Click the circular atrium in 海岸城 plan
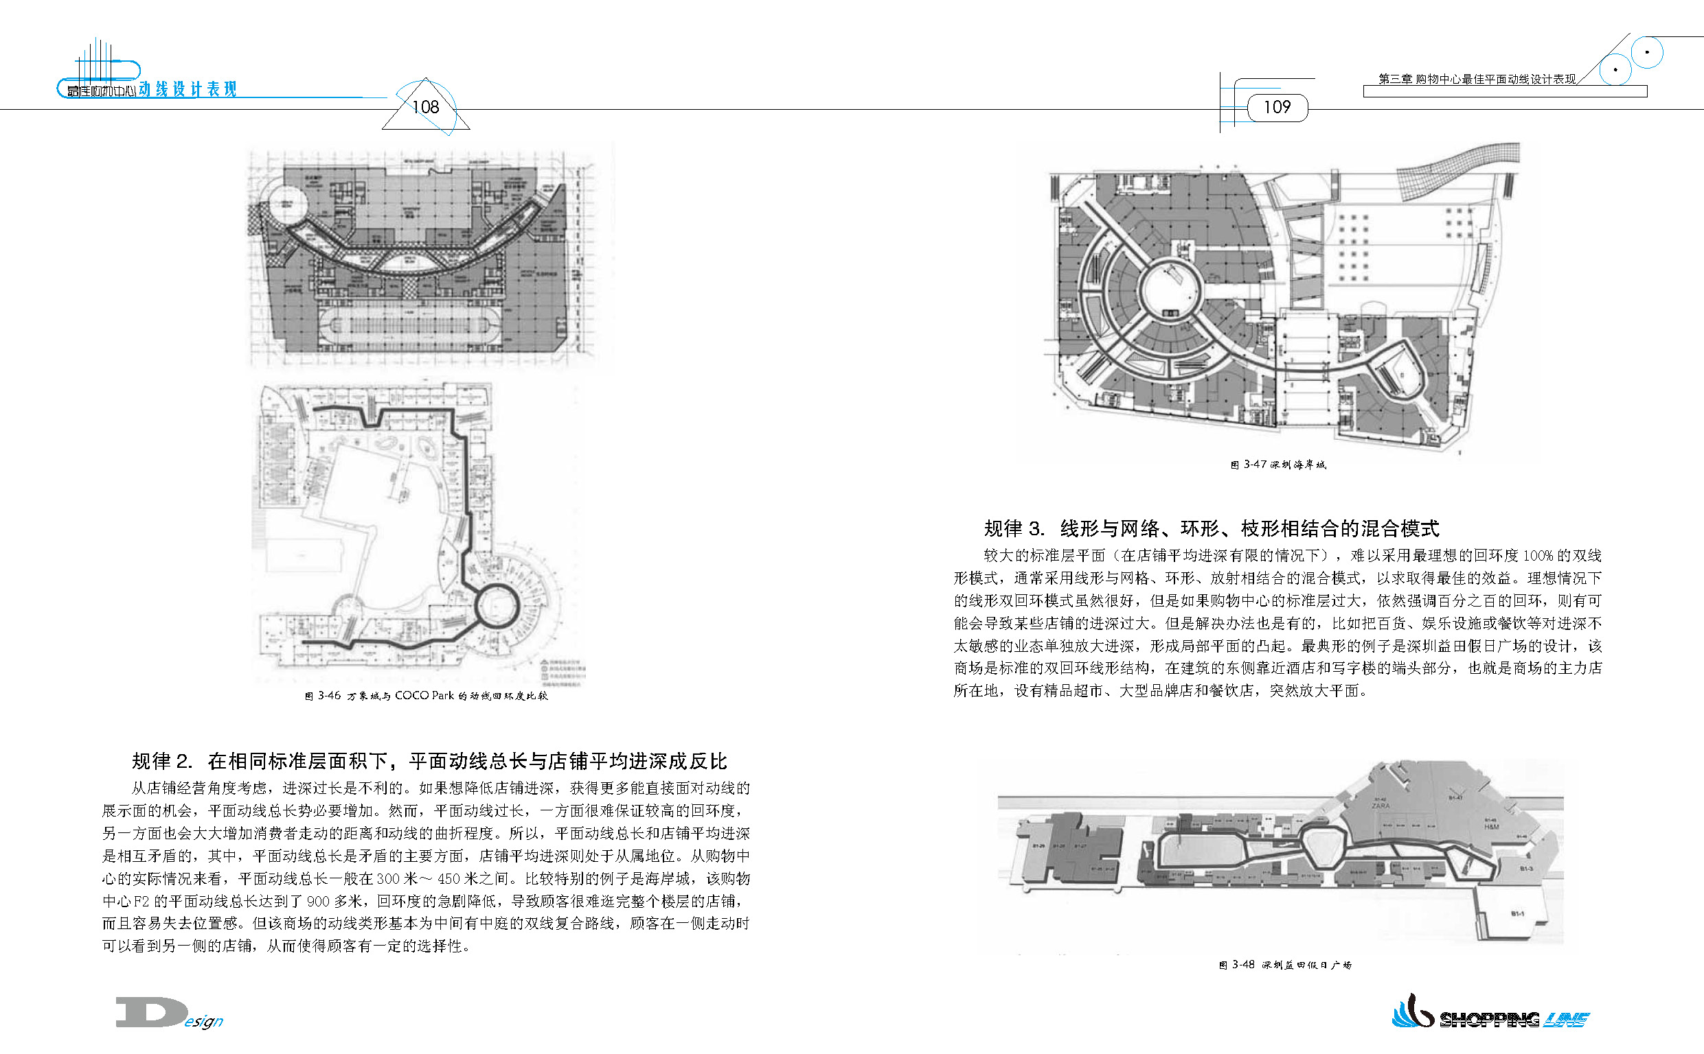Screen dimensions: 1704x1054 1170,290
